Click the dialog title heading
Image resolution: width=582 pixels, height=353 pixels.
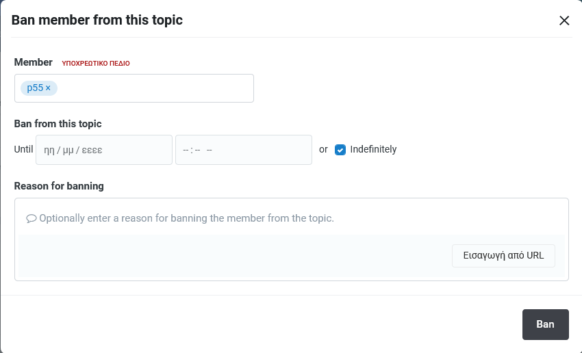(x=97, y=20)
